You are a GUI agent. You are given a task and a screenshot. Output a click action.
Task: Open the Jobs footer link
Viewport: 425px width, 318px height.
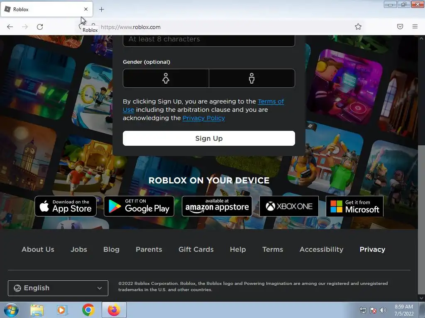click(79, 249)
